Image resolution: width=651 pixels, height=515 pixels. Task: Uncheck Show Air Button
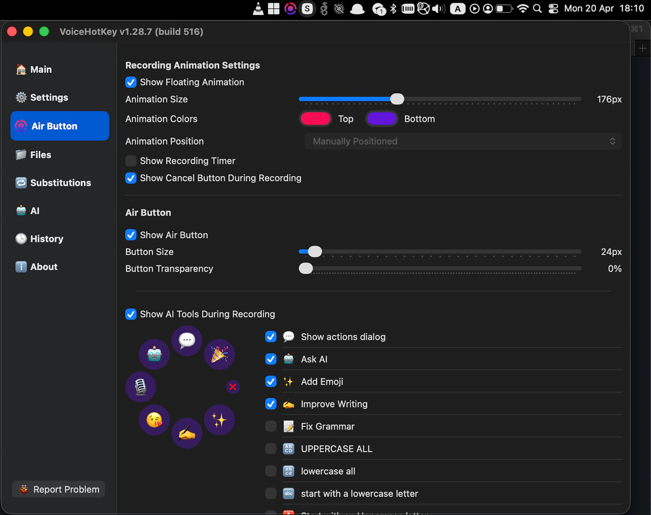pos(131,235)
